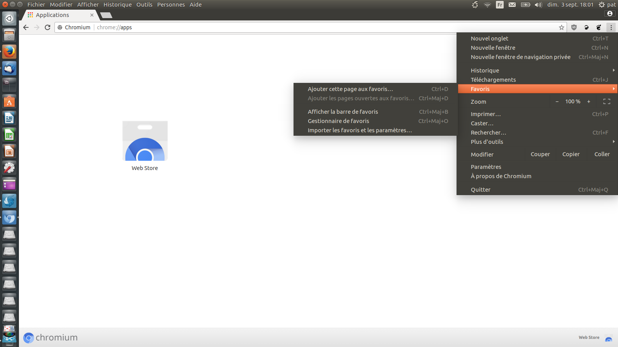Increase zoom with the plus button
618x347 pixels.
(x=589, y=101)
